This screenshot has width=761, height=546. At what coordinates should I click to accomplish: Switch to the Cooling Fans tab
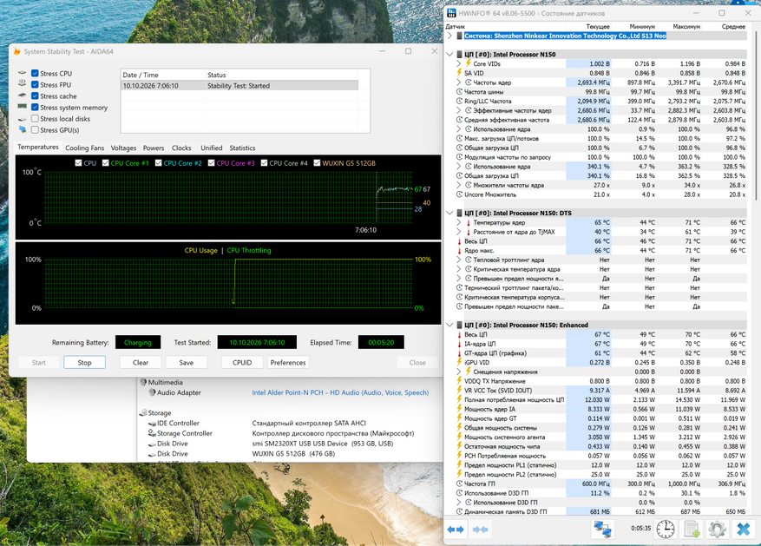(84, 148)
